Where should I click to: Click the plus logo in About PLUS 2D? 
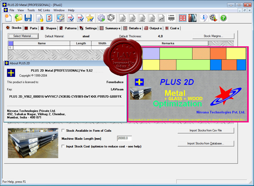click(11, 73)
